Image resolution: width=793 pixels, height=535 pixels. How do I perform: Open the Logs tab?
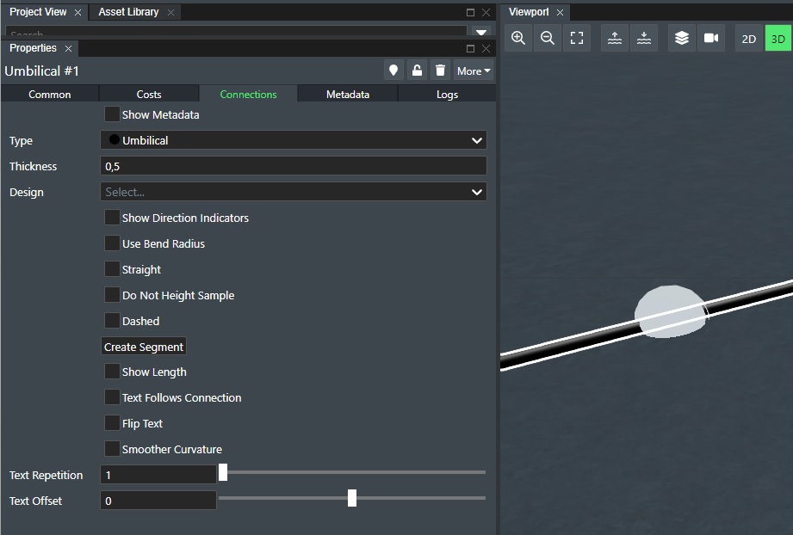click(447, 94)
